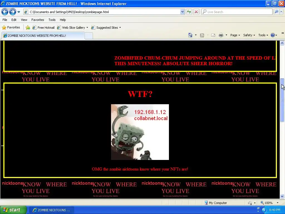This screenshot has height=214, width=285.
Task: Open the View menu
Action: point(24,20)
